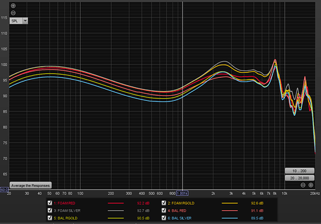Screen dimensions: 321x224
Task: Zoom in horizontal axis with bottom-right plus icon
Action: point(310,185)
